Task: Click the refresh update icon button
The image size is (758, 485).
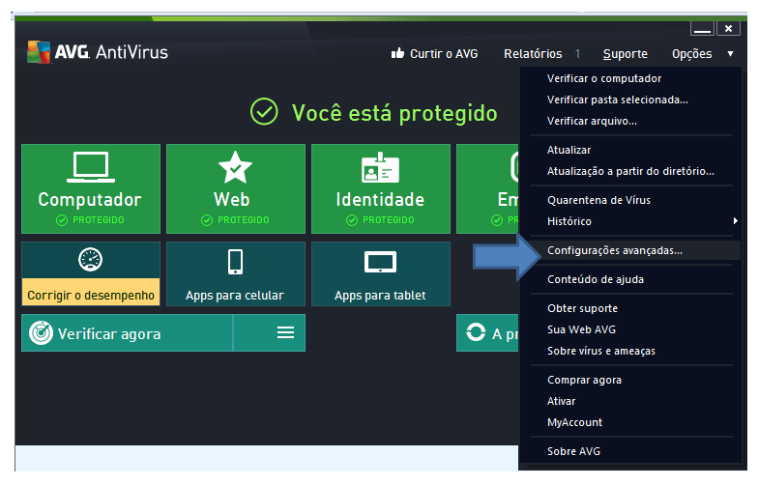Action: pos(476,332)
